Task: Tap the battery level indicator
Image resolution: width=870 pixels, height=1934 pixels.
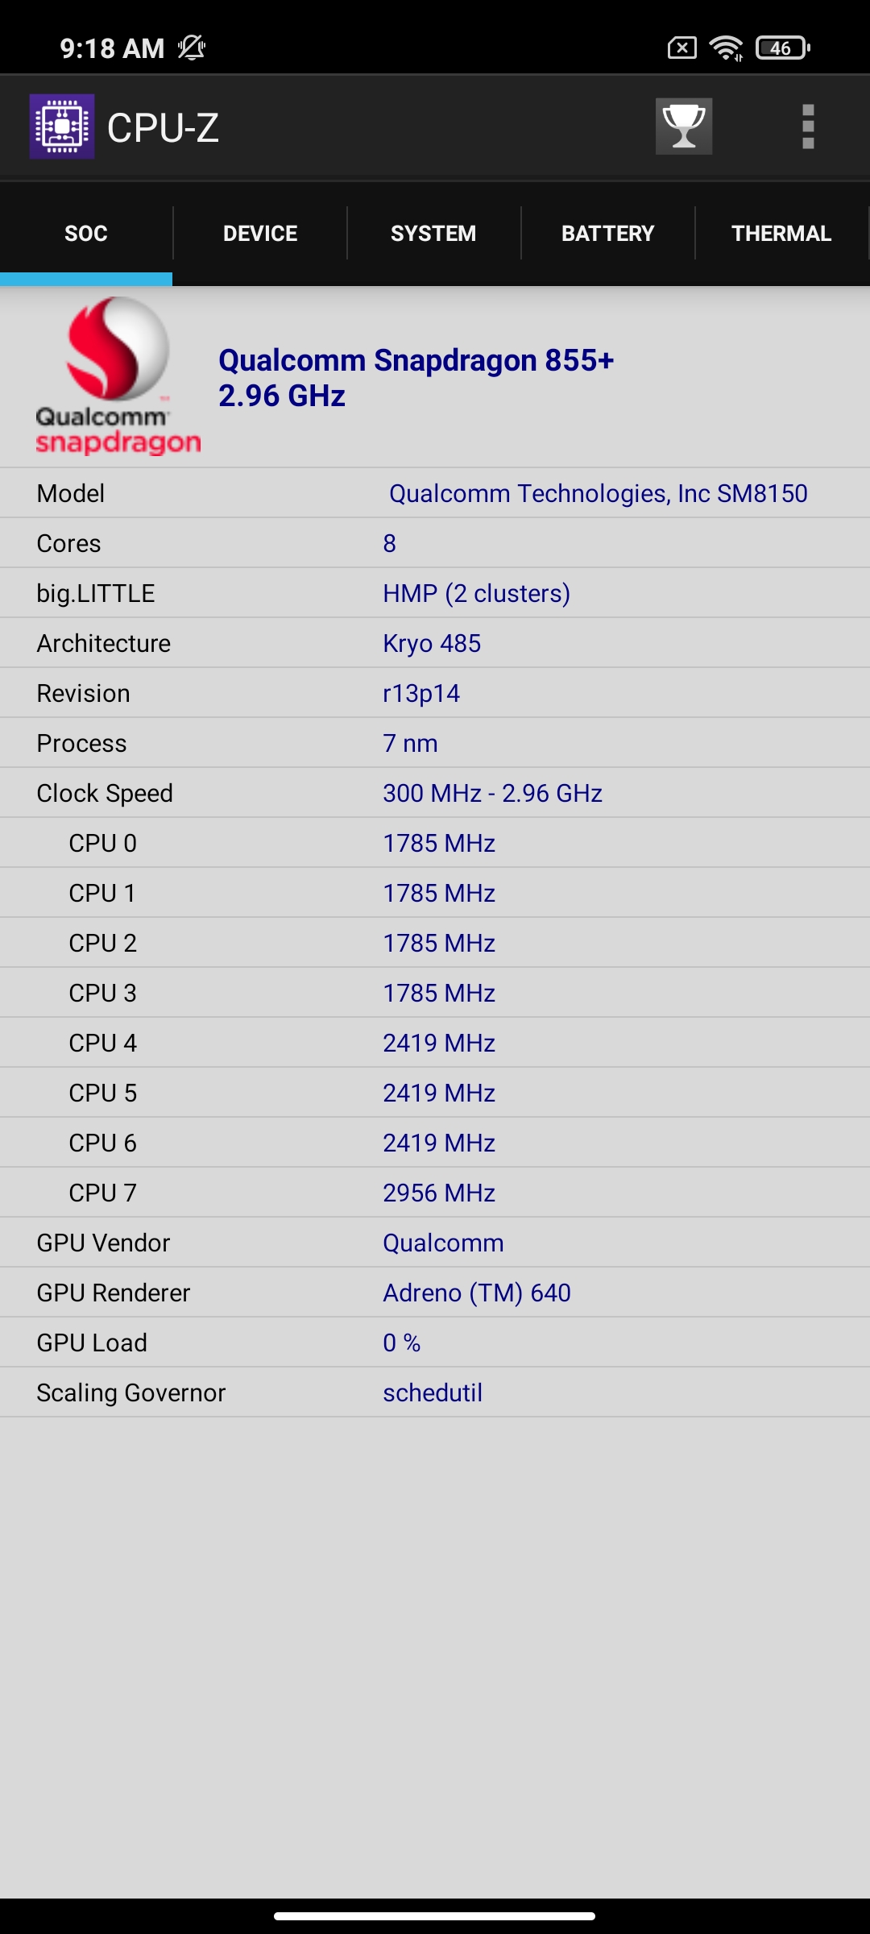Action: 782,48
